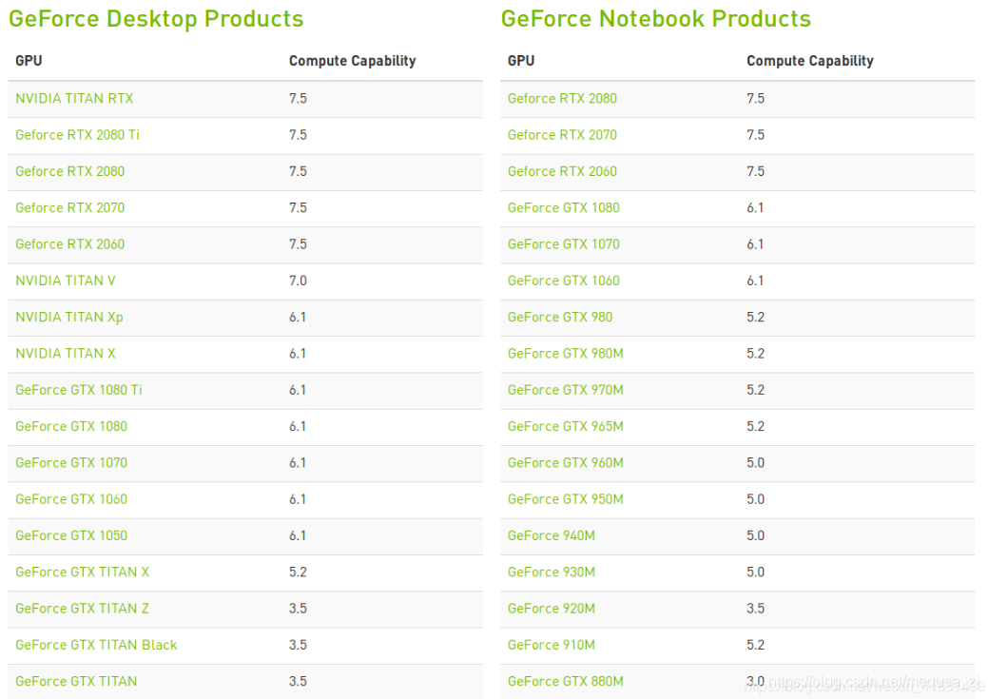Select 6.1 value in GeForce GTX 1050 row
Viewport: 988px width, 699px height.
click(298, 535)
